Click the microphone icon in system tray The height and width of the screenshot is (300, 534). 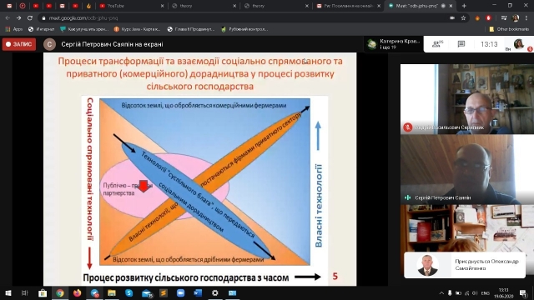pyautogui.click(x=450, y=292)
